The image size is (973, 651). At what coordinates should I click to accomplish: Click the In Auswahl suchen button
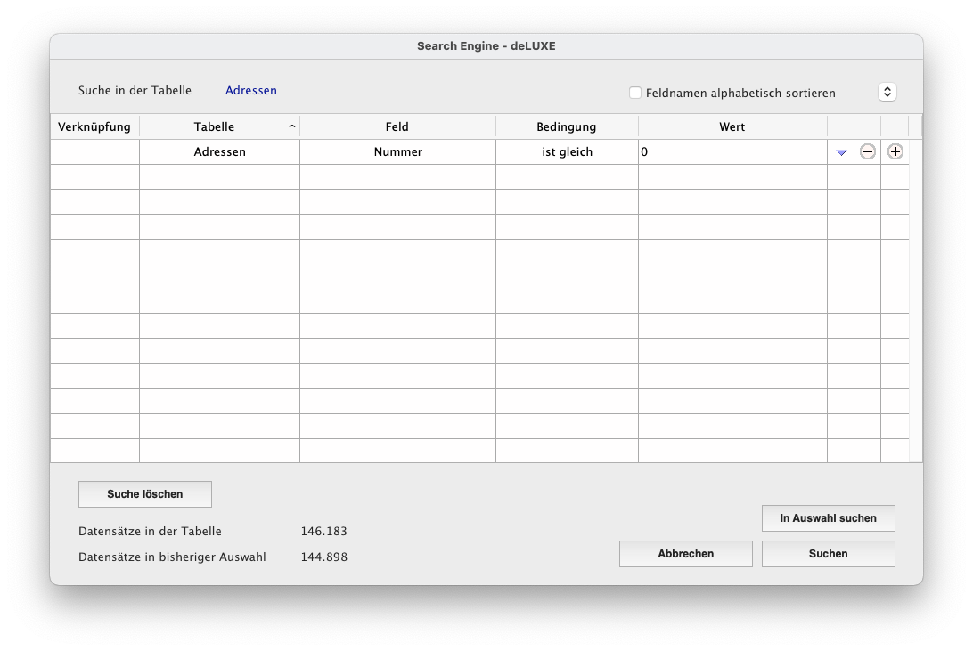[x=828, y=518]
